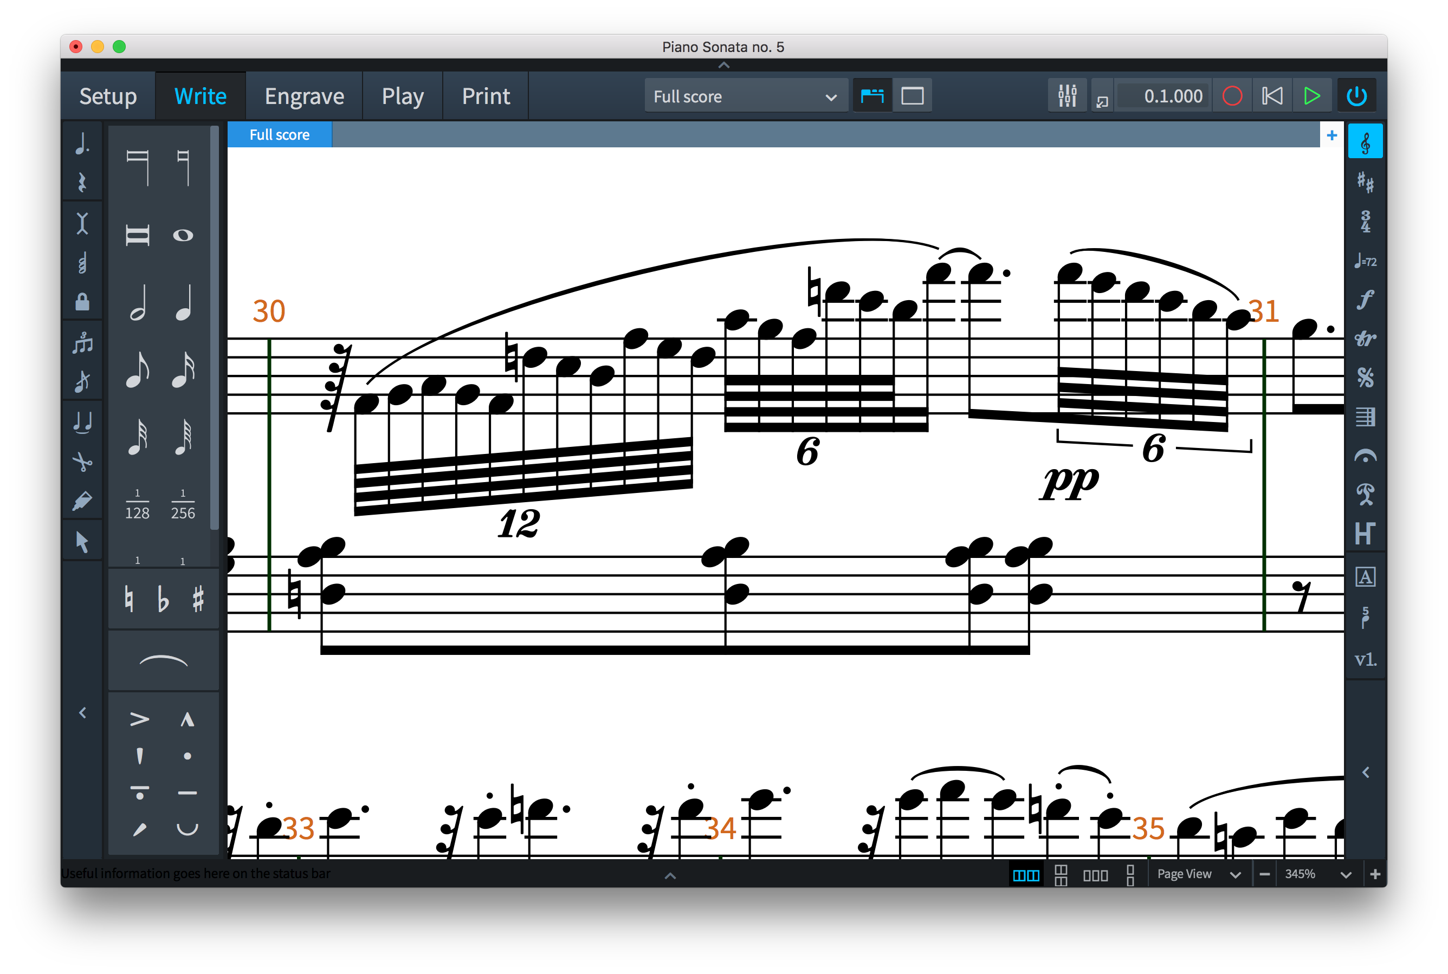Image resolution: width=1448 pixels, height=974 pixels.
Task: Switch to Engrave mode
Action: pos(304,96)
